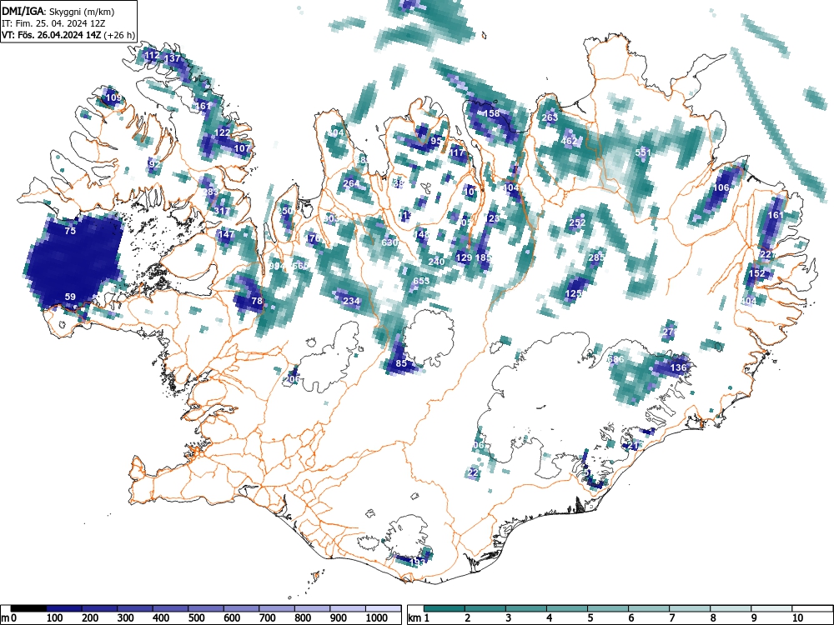Click the '285' visibility value
The height and width of the screenshot is (625, 834).
pos(597,257)
